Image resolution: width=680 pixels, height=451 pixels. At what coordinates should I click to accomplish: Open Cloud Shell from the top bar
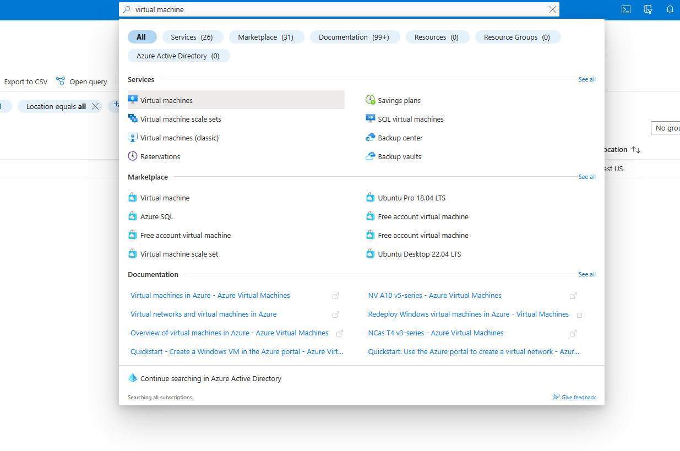[626, 9]
